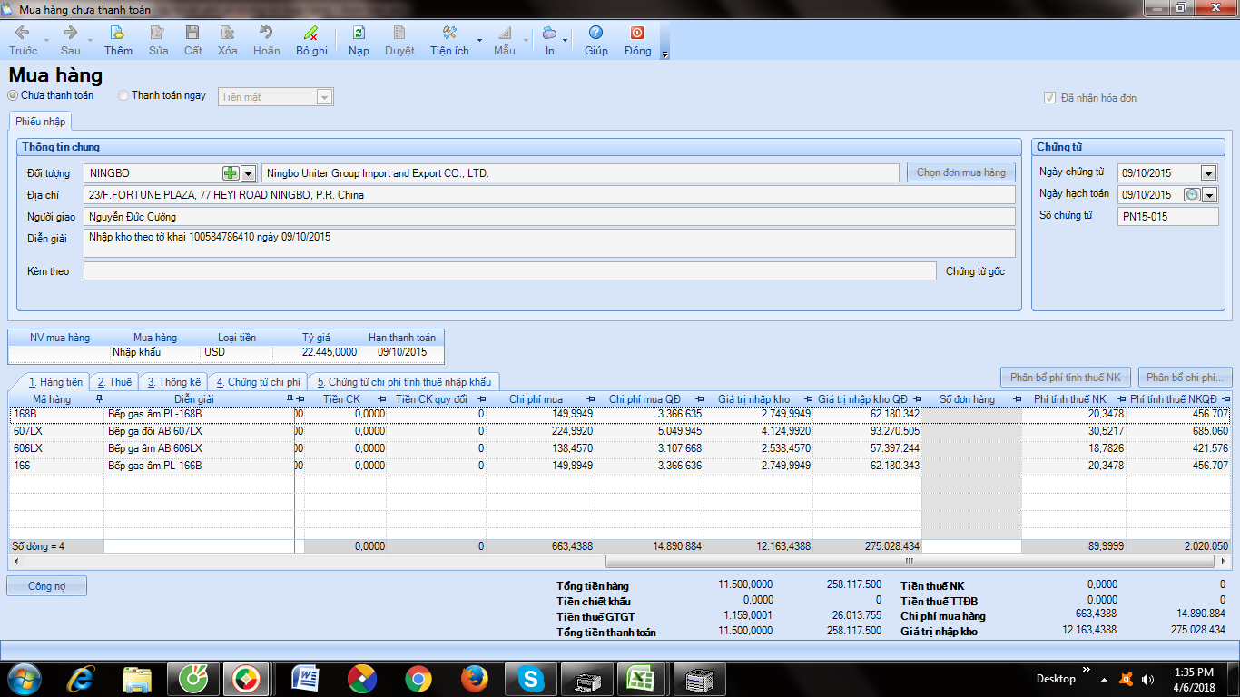Select Thanh toán ngay radio option
The image size is (1240, 697).
(123, 95)
